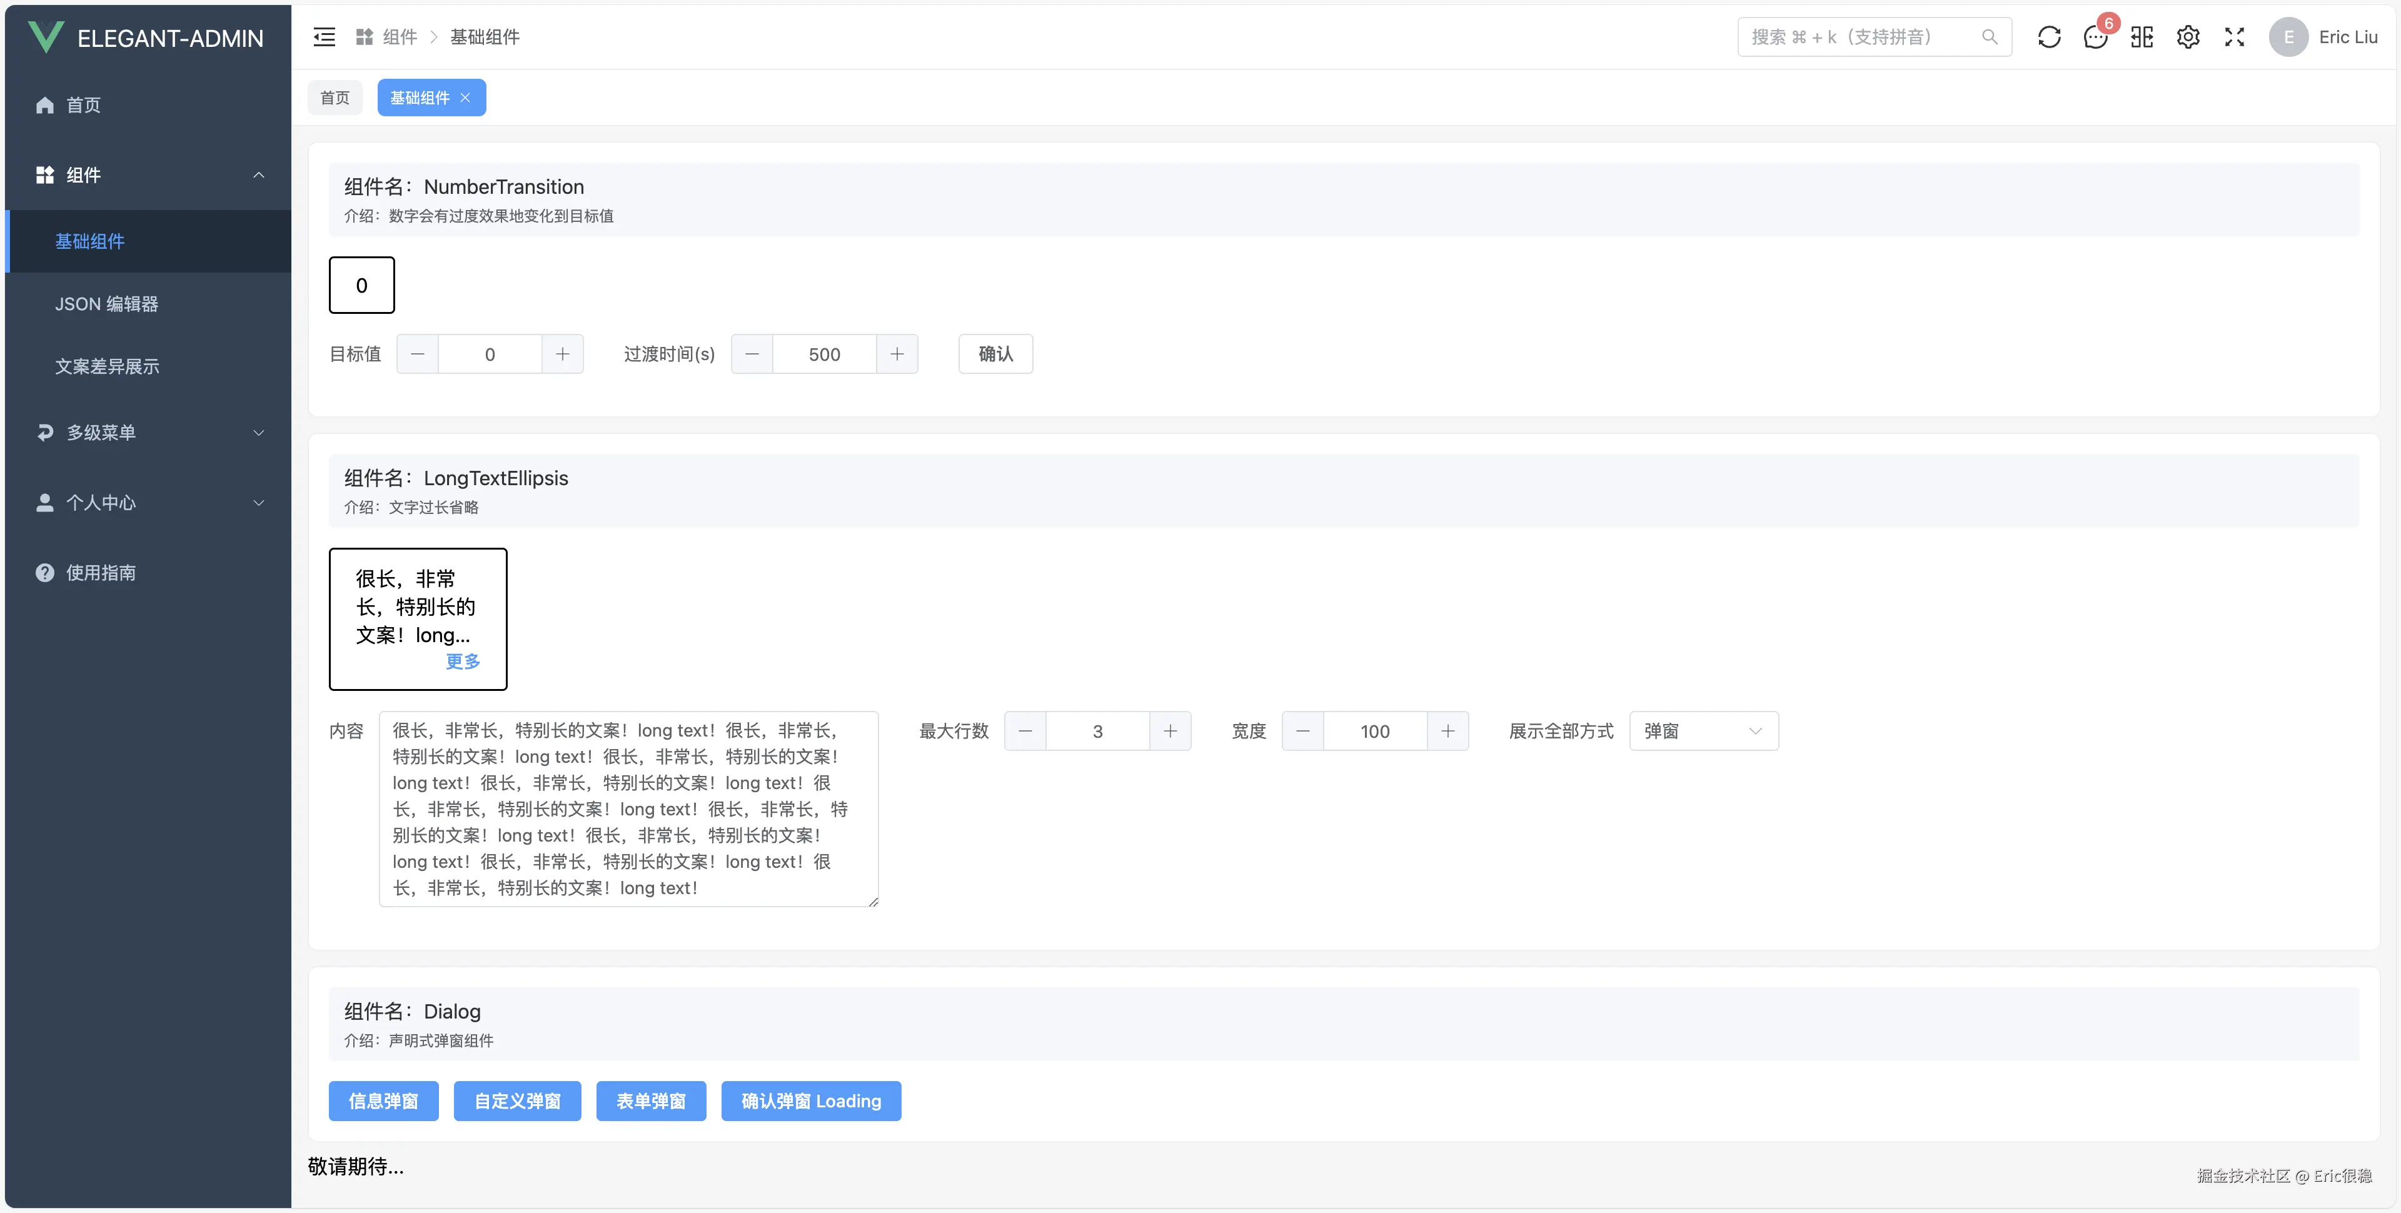The height and width of the screenshot is (1213, 2401).
Task: Open the settings gear icon
Action: click(2188, 38)
